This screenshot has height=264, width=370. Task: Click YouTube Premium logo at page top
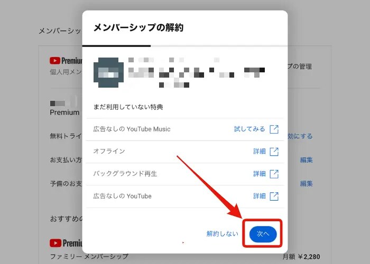(x=66, y=61)
